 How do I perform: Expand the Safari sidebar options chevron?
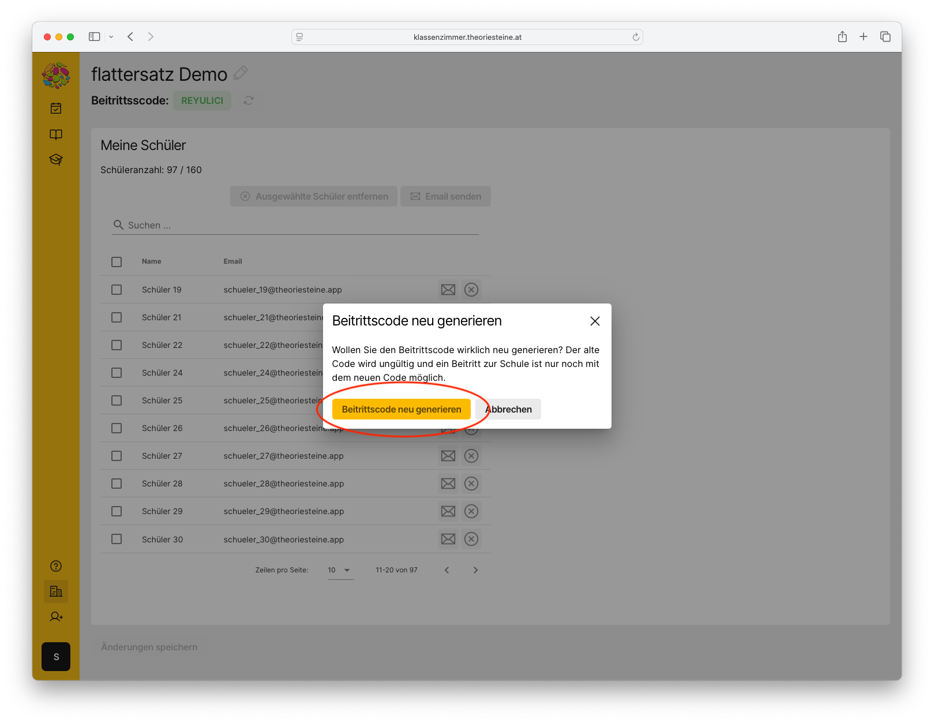coord(111,37)
